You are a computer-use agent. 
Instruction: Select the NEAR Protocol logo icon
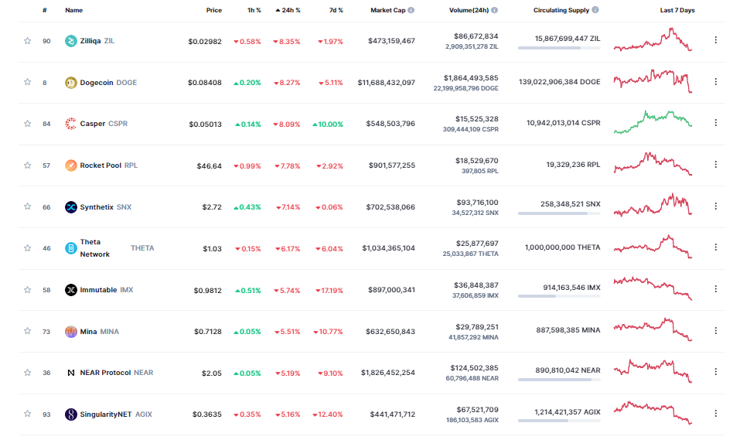pyautogui.click(x=70, y=373)
